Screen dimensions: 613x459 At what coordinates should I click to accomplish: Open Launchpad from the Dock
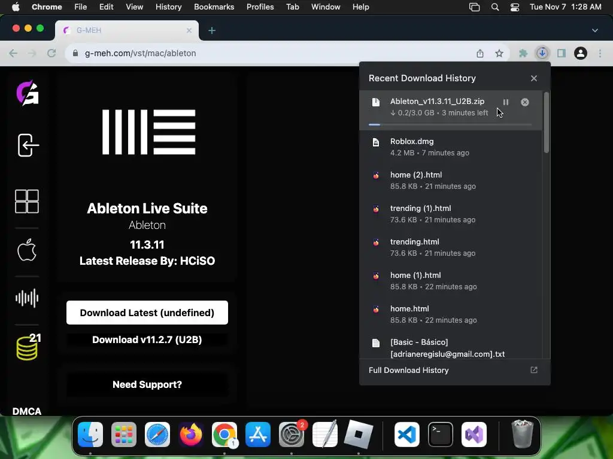(x=124, y=434)
